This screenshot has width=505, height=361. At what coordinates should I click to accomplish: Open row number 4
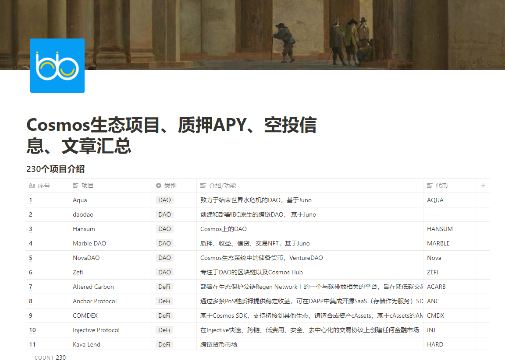(31, 243)
